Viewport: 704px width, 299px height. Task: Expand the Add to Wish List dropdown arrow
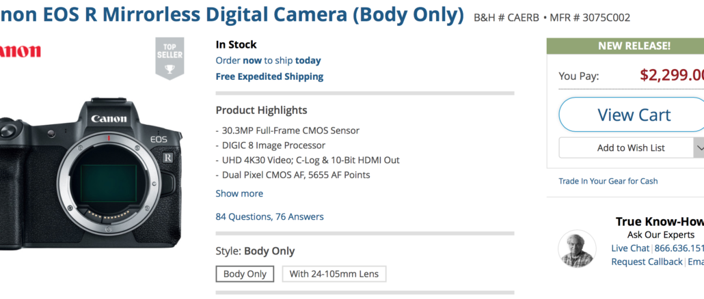coord(699,148)
